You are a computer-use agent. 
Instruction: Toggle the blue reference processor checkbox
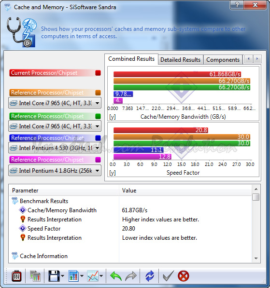[x=98, y=138]
